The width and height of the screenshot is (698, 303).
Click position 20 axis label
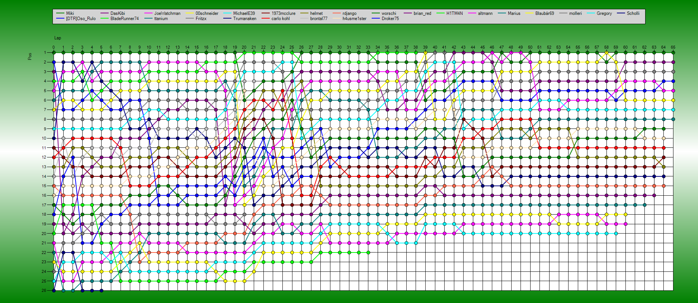pos(44,234)
